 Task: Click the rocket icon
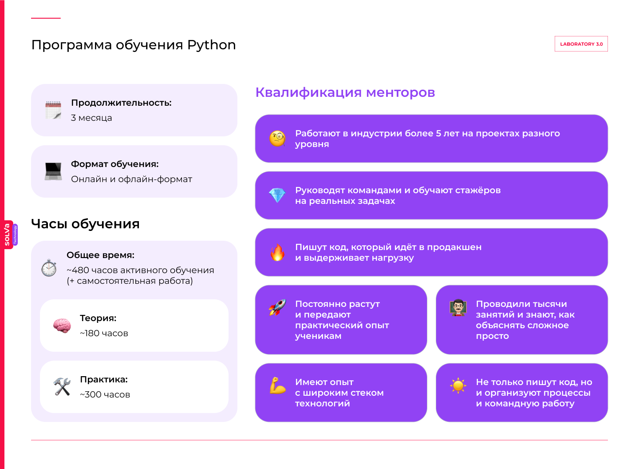coord(277,307)
